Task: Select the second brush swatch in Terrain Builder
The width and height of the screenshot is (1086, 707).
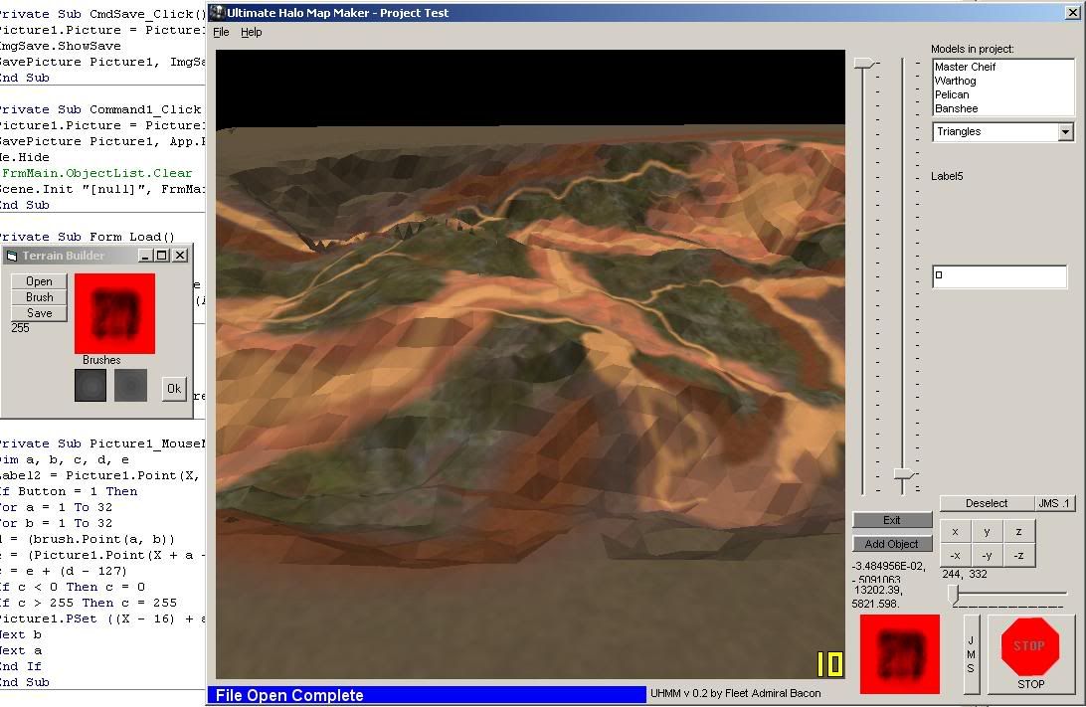Action: (x=130, y=385)
